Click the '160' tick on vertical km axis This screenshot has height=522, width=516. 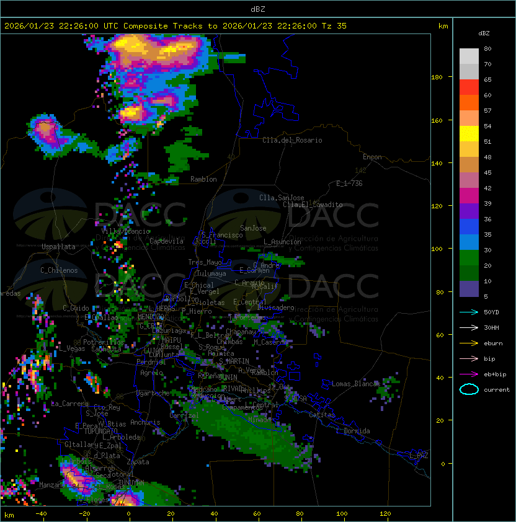437,120
